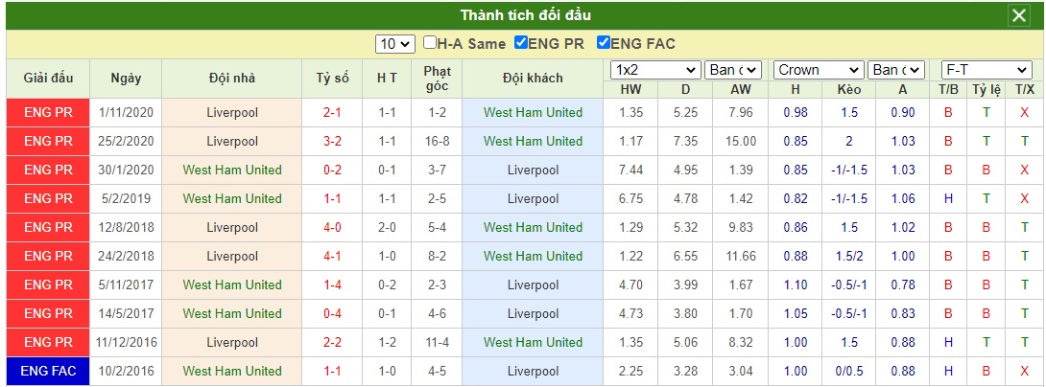
Task: Expand the Ban dropdown beside Crown
Action: coord(896,70)
